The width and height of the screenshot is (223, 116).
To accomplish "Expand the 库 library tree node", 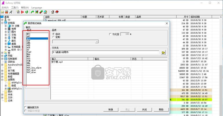I will [x=2, y=53].
